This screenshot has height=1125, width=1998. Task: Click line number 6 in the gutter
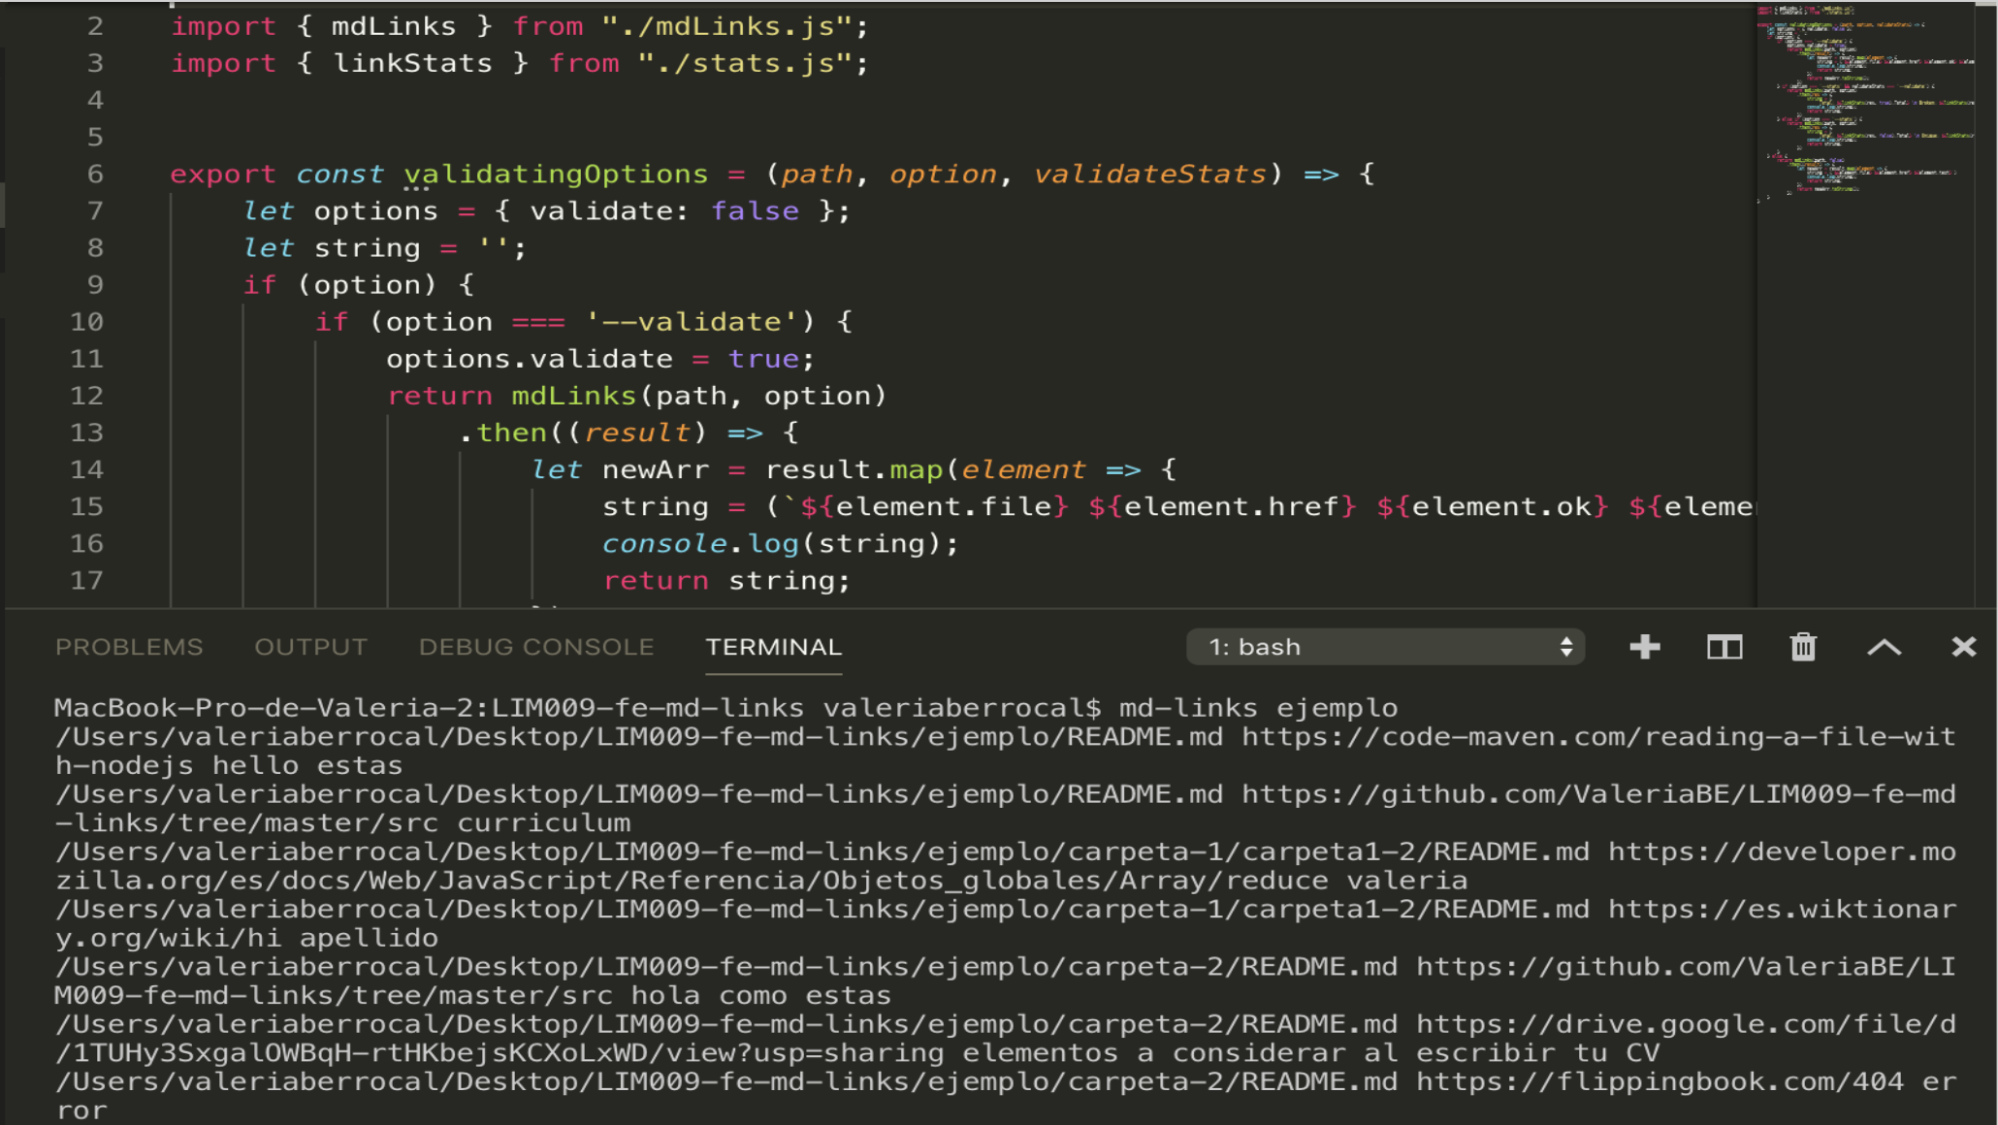pyautogui.click(x=95, y=175)
